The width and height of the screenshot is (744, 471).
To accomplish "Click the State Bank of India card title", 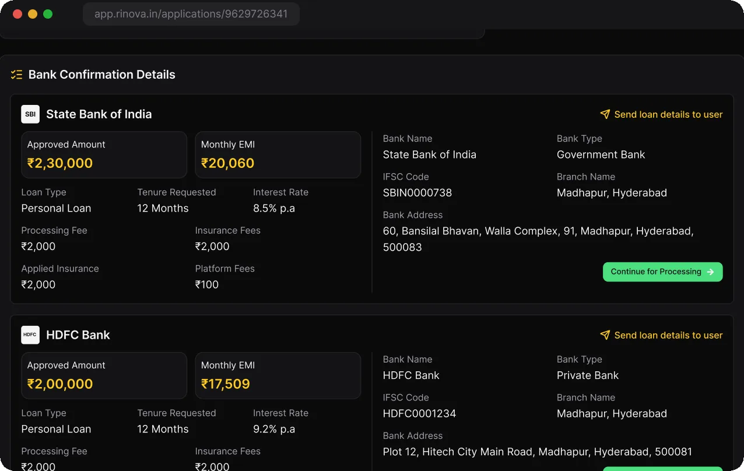I will (x=99, y=114).
